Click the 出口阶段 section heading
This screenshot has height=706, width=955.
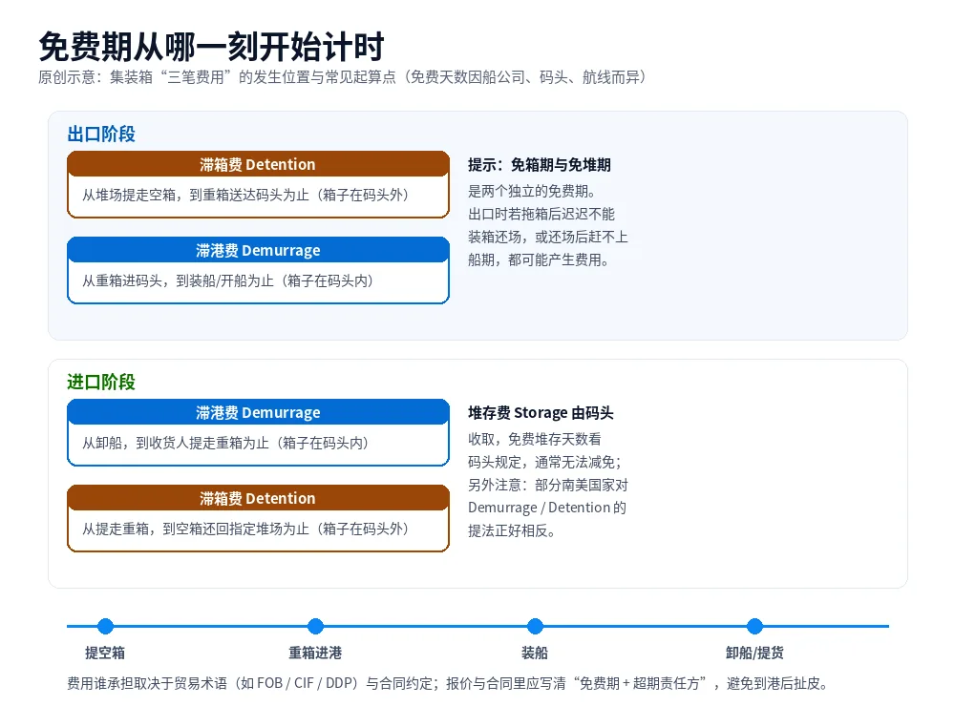(x=101, y=134)
